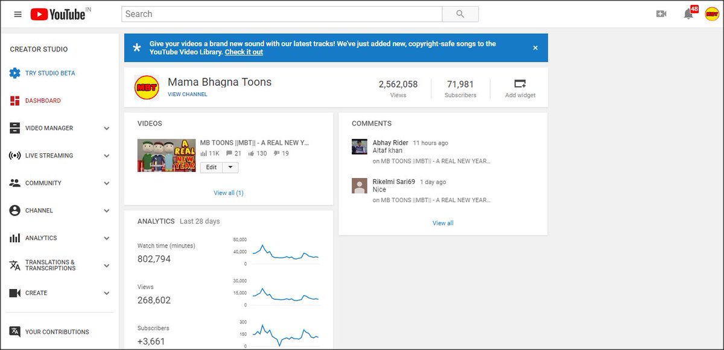Open the hamburger guide menu

(x=17, y=14)
